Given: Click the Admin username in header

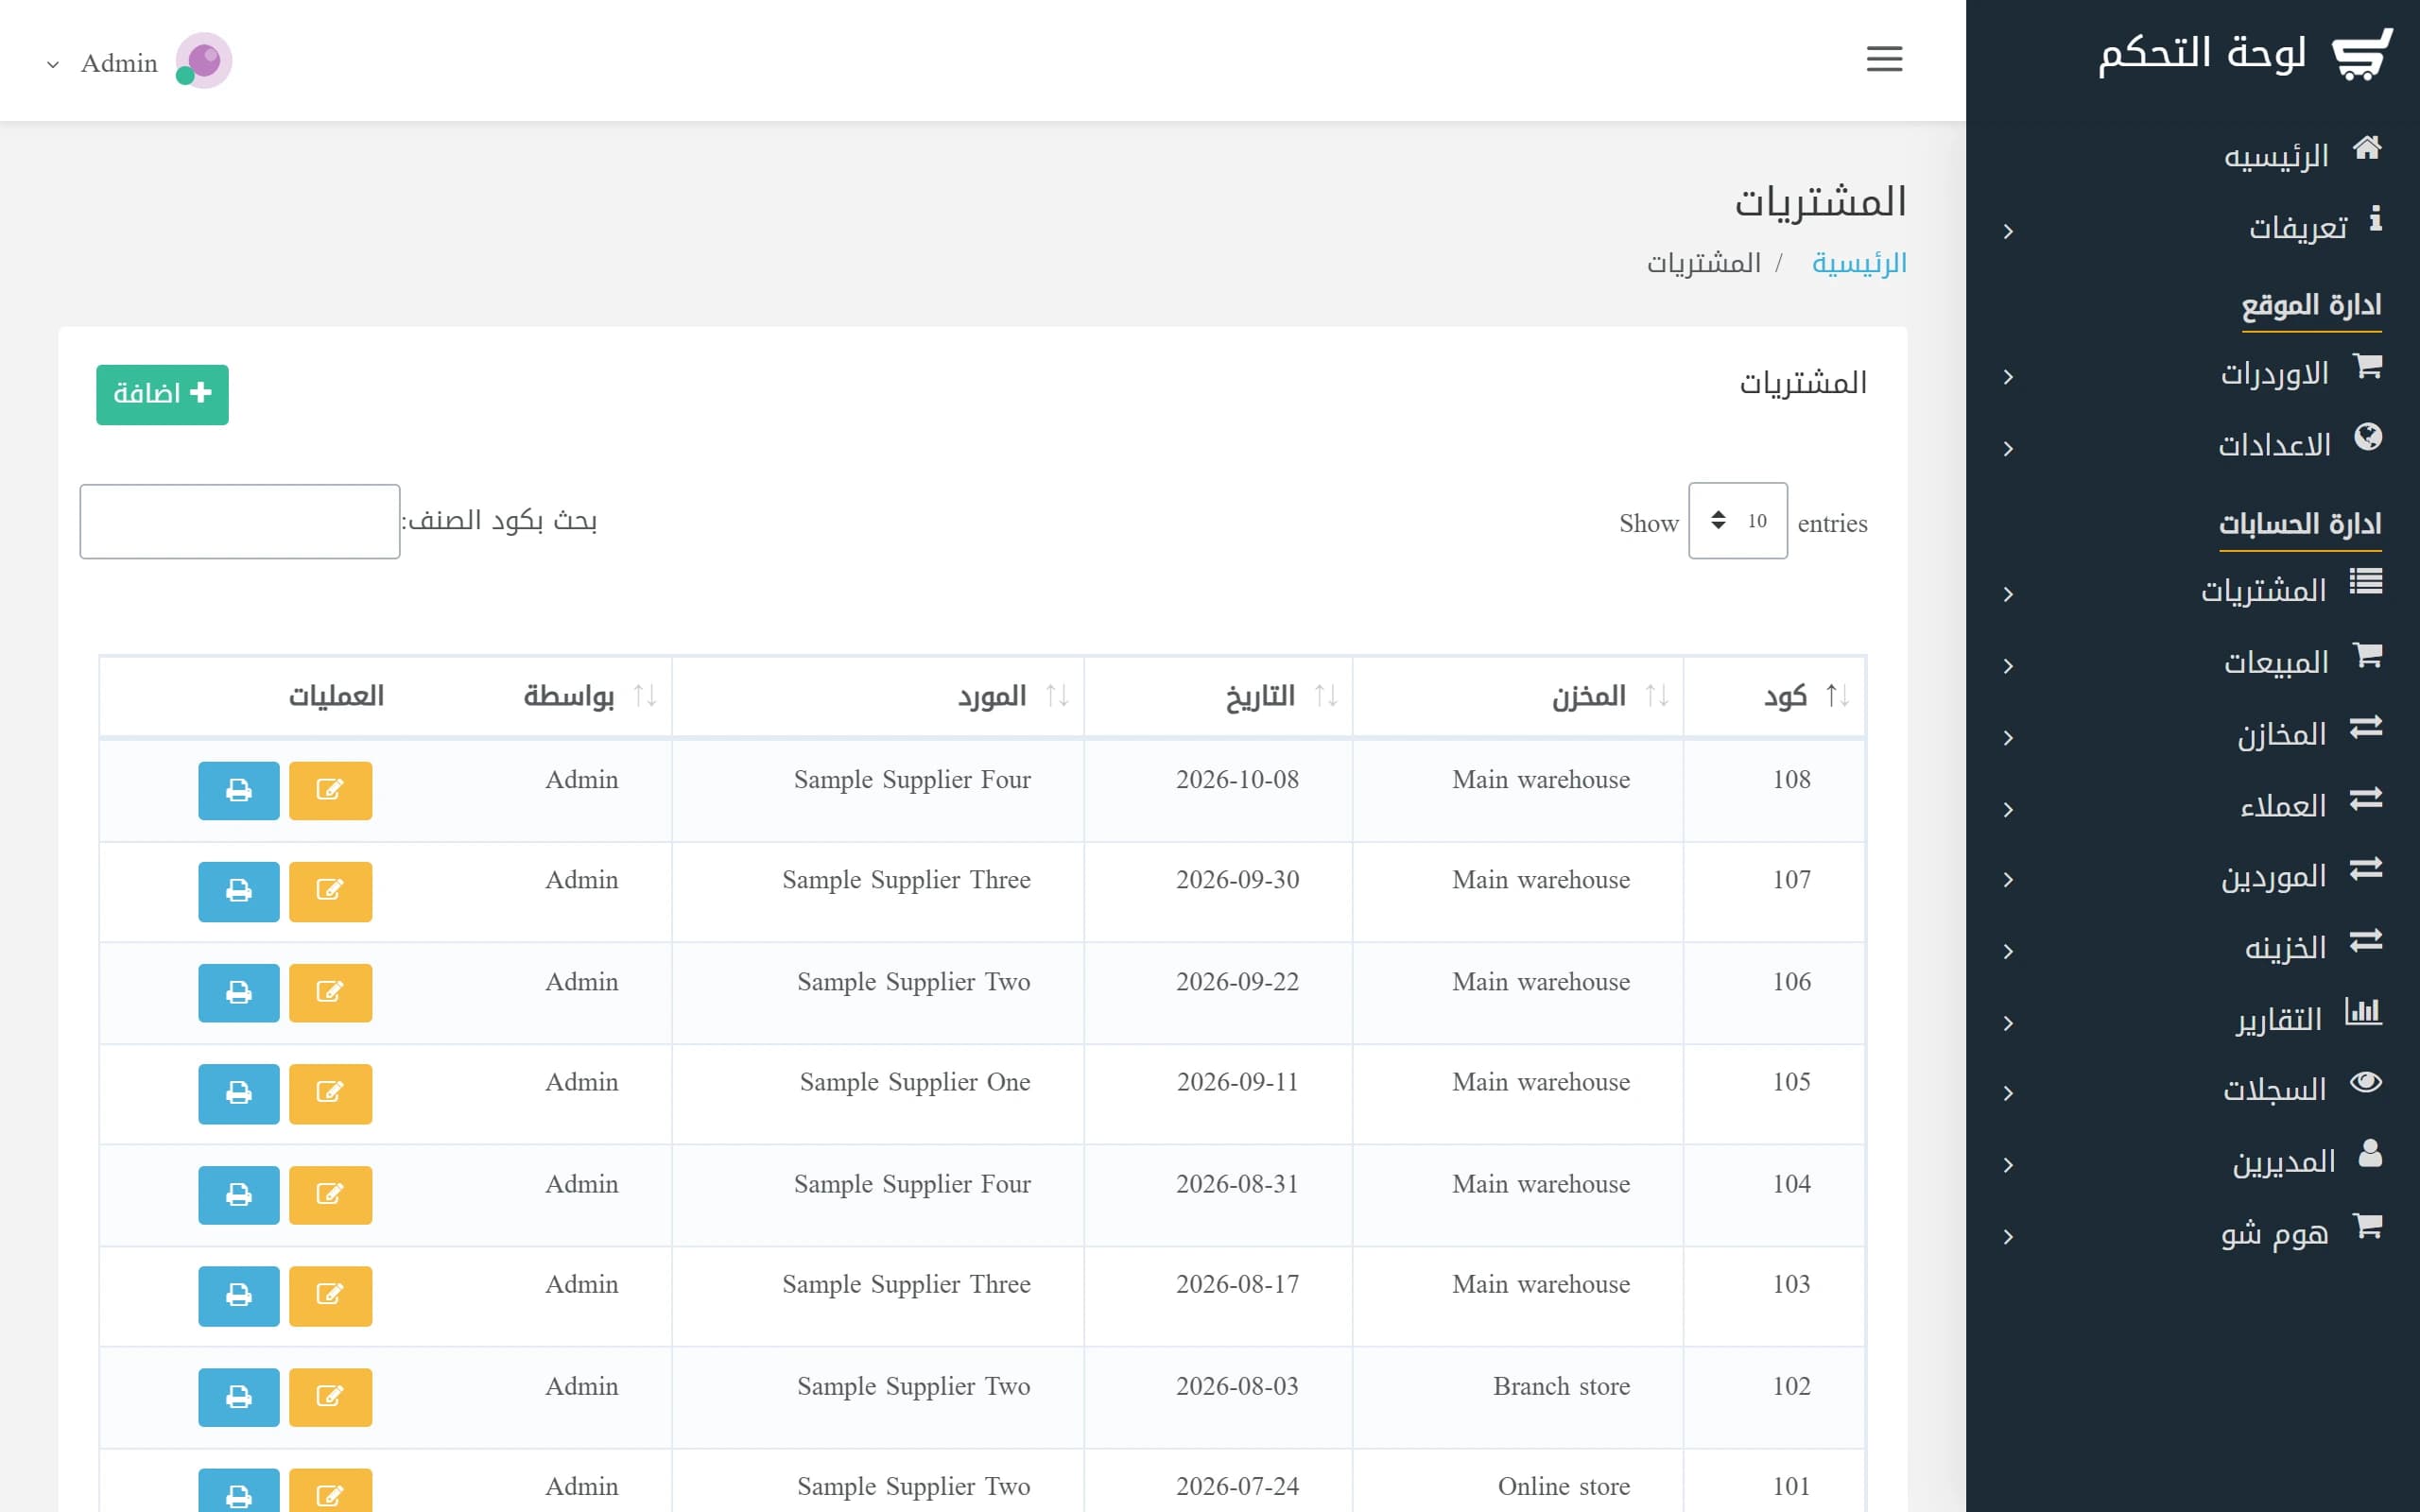Looking at the screenshot, I should point(119,64).
